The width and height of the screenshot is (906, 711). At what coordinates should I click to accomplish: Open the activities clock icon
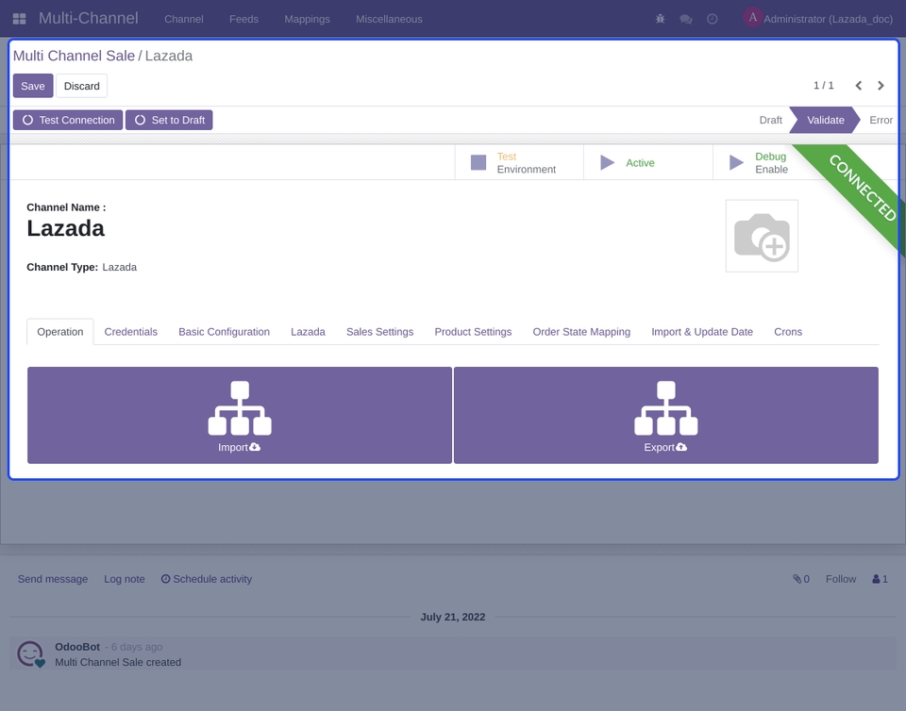point(712,19)
